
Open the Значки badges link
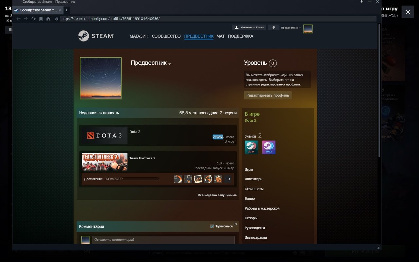[250, 136]
